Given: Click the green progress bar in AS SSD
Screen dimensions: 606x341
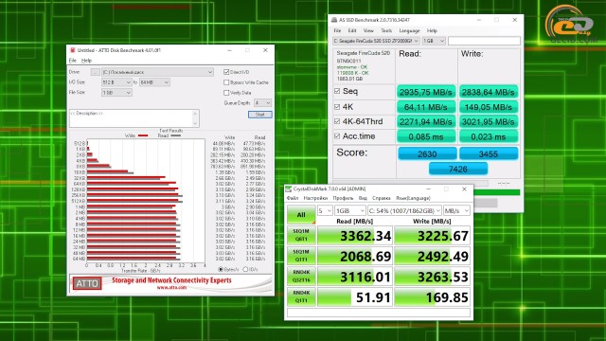Looking at the screenshot, I should point(496,192).
